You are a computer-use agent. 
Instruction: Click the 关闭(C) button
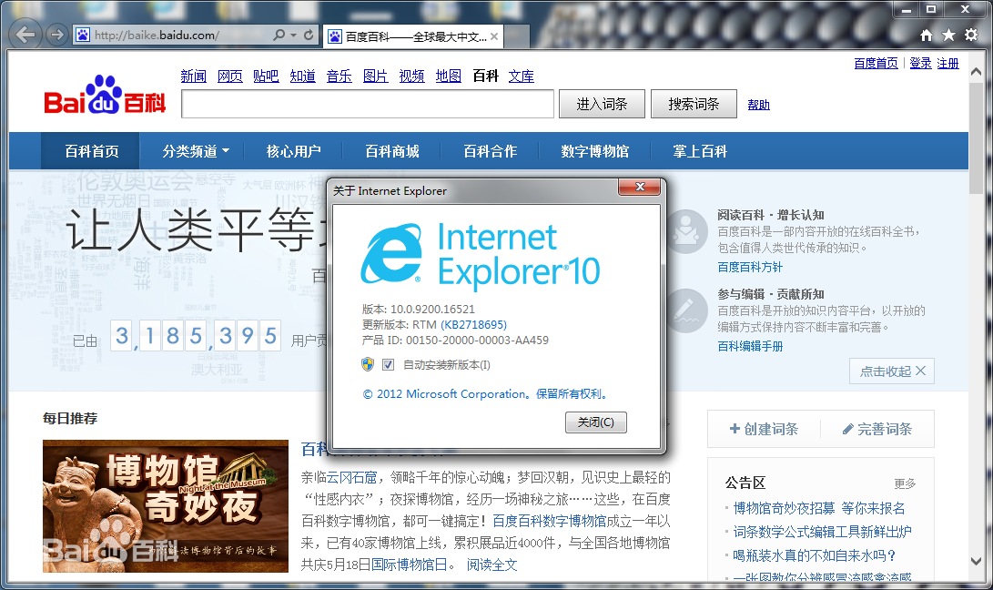pyautogui.click(x=596, y=422)
